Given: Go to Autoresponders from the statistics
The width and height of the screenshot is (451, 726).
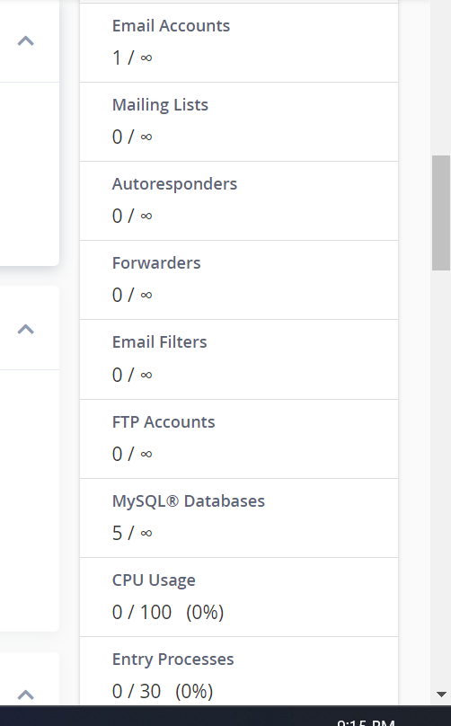Looking at the screenshot, I should [174, 184].
